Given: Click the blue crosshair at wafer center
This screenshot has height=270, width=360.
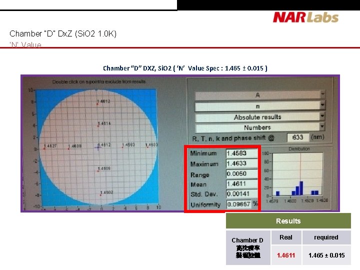Looking at the screenshot, I should (x=98, y=147).
